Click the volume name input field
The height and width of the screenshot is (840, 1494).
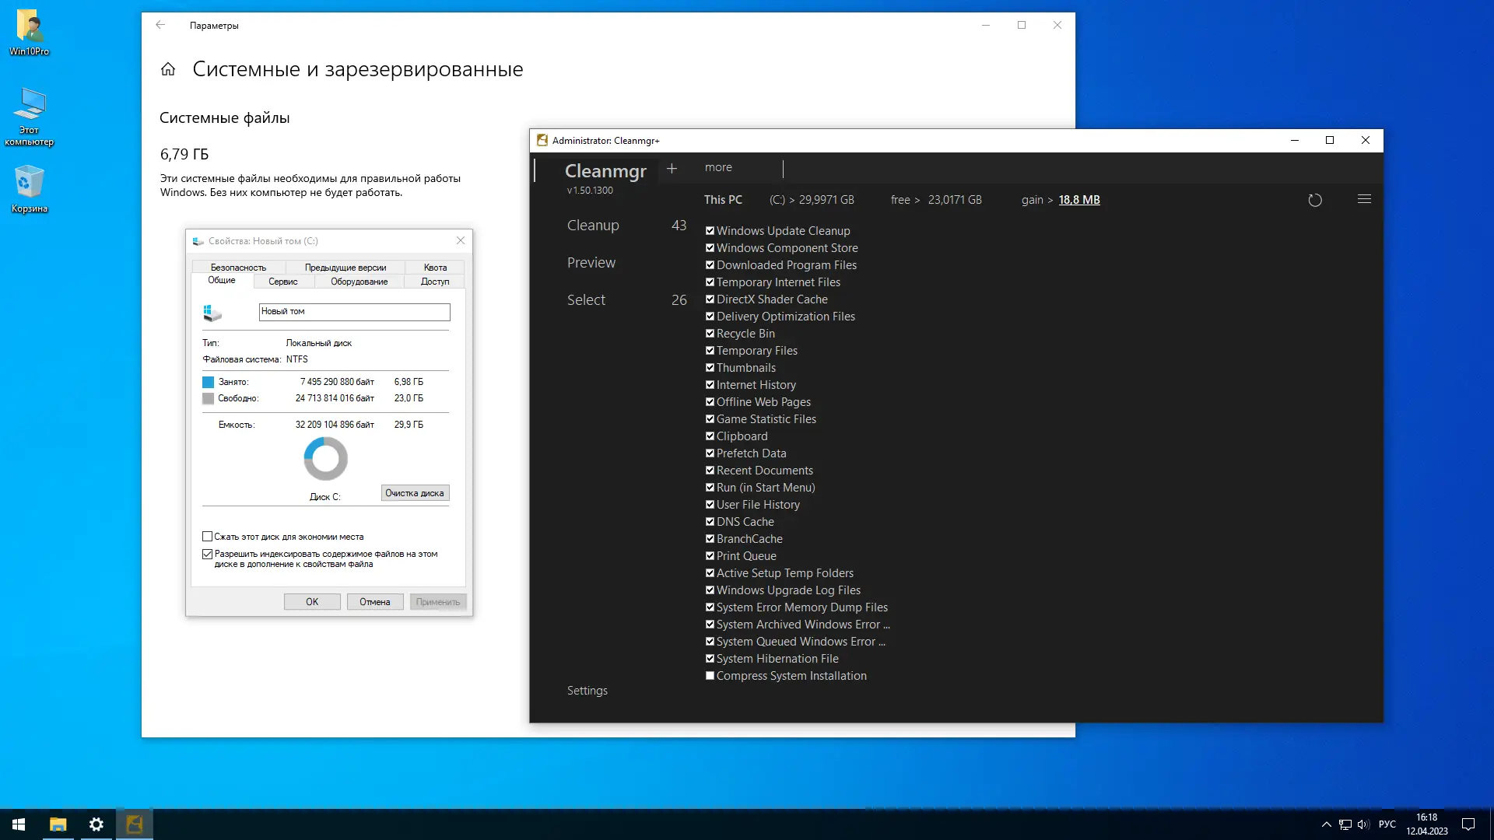[x=354, y=312]
